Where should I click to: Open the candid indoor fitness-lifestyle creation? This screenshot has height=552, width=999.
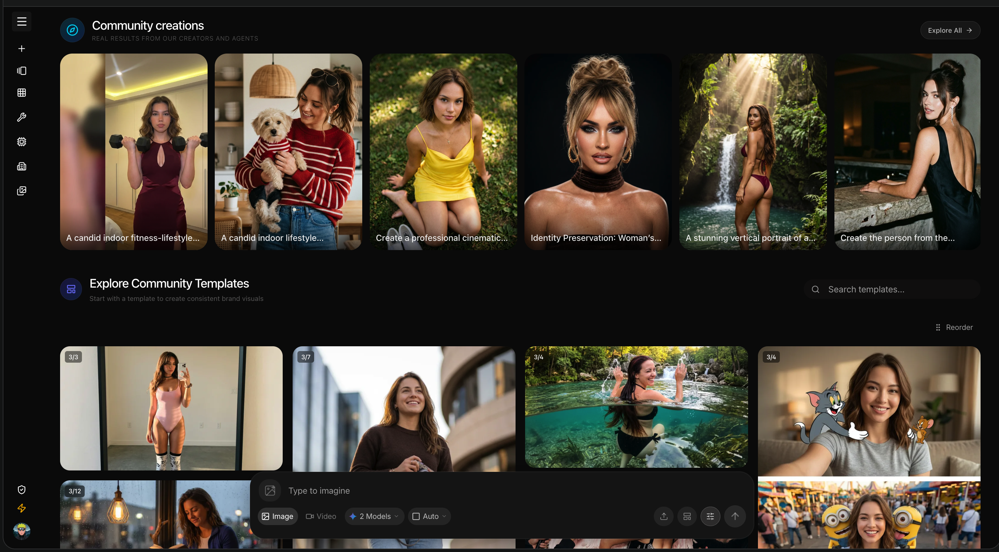[133, 151]
